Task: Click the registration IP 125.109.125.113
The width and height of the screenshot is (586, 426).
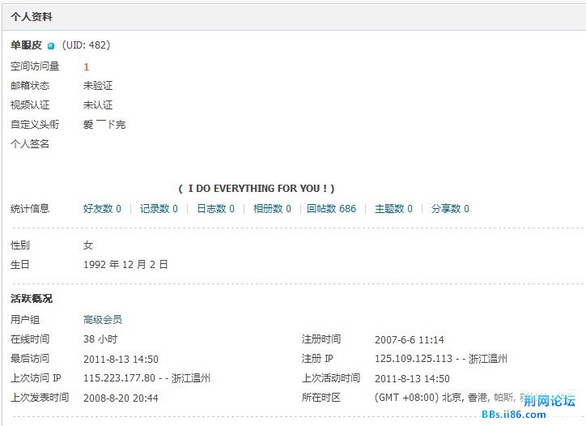Action: click(x=414, y=359)
